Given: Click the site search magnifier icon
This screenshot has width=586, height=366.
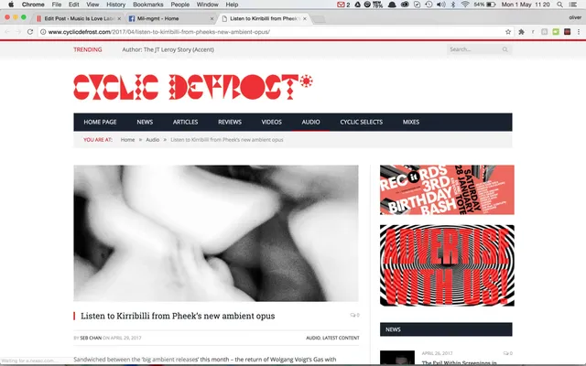Looking at the screenshot, I should tap(505, 49).
